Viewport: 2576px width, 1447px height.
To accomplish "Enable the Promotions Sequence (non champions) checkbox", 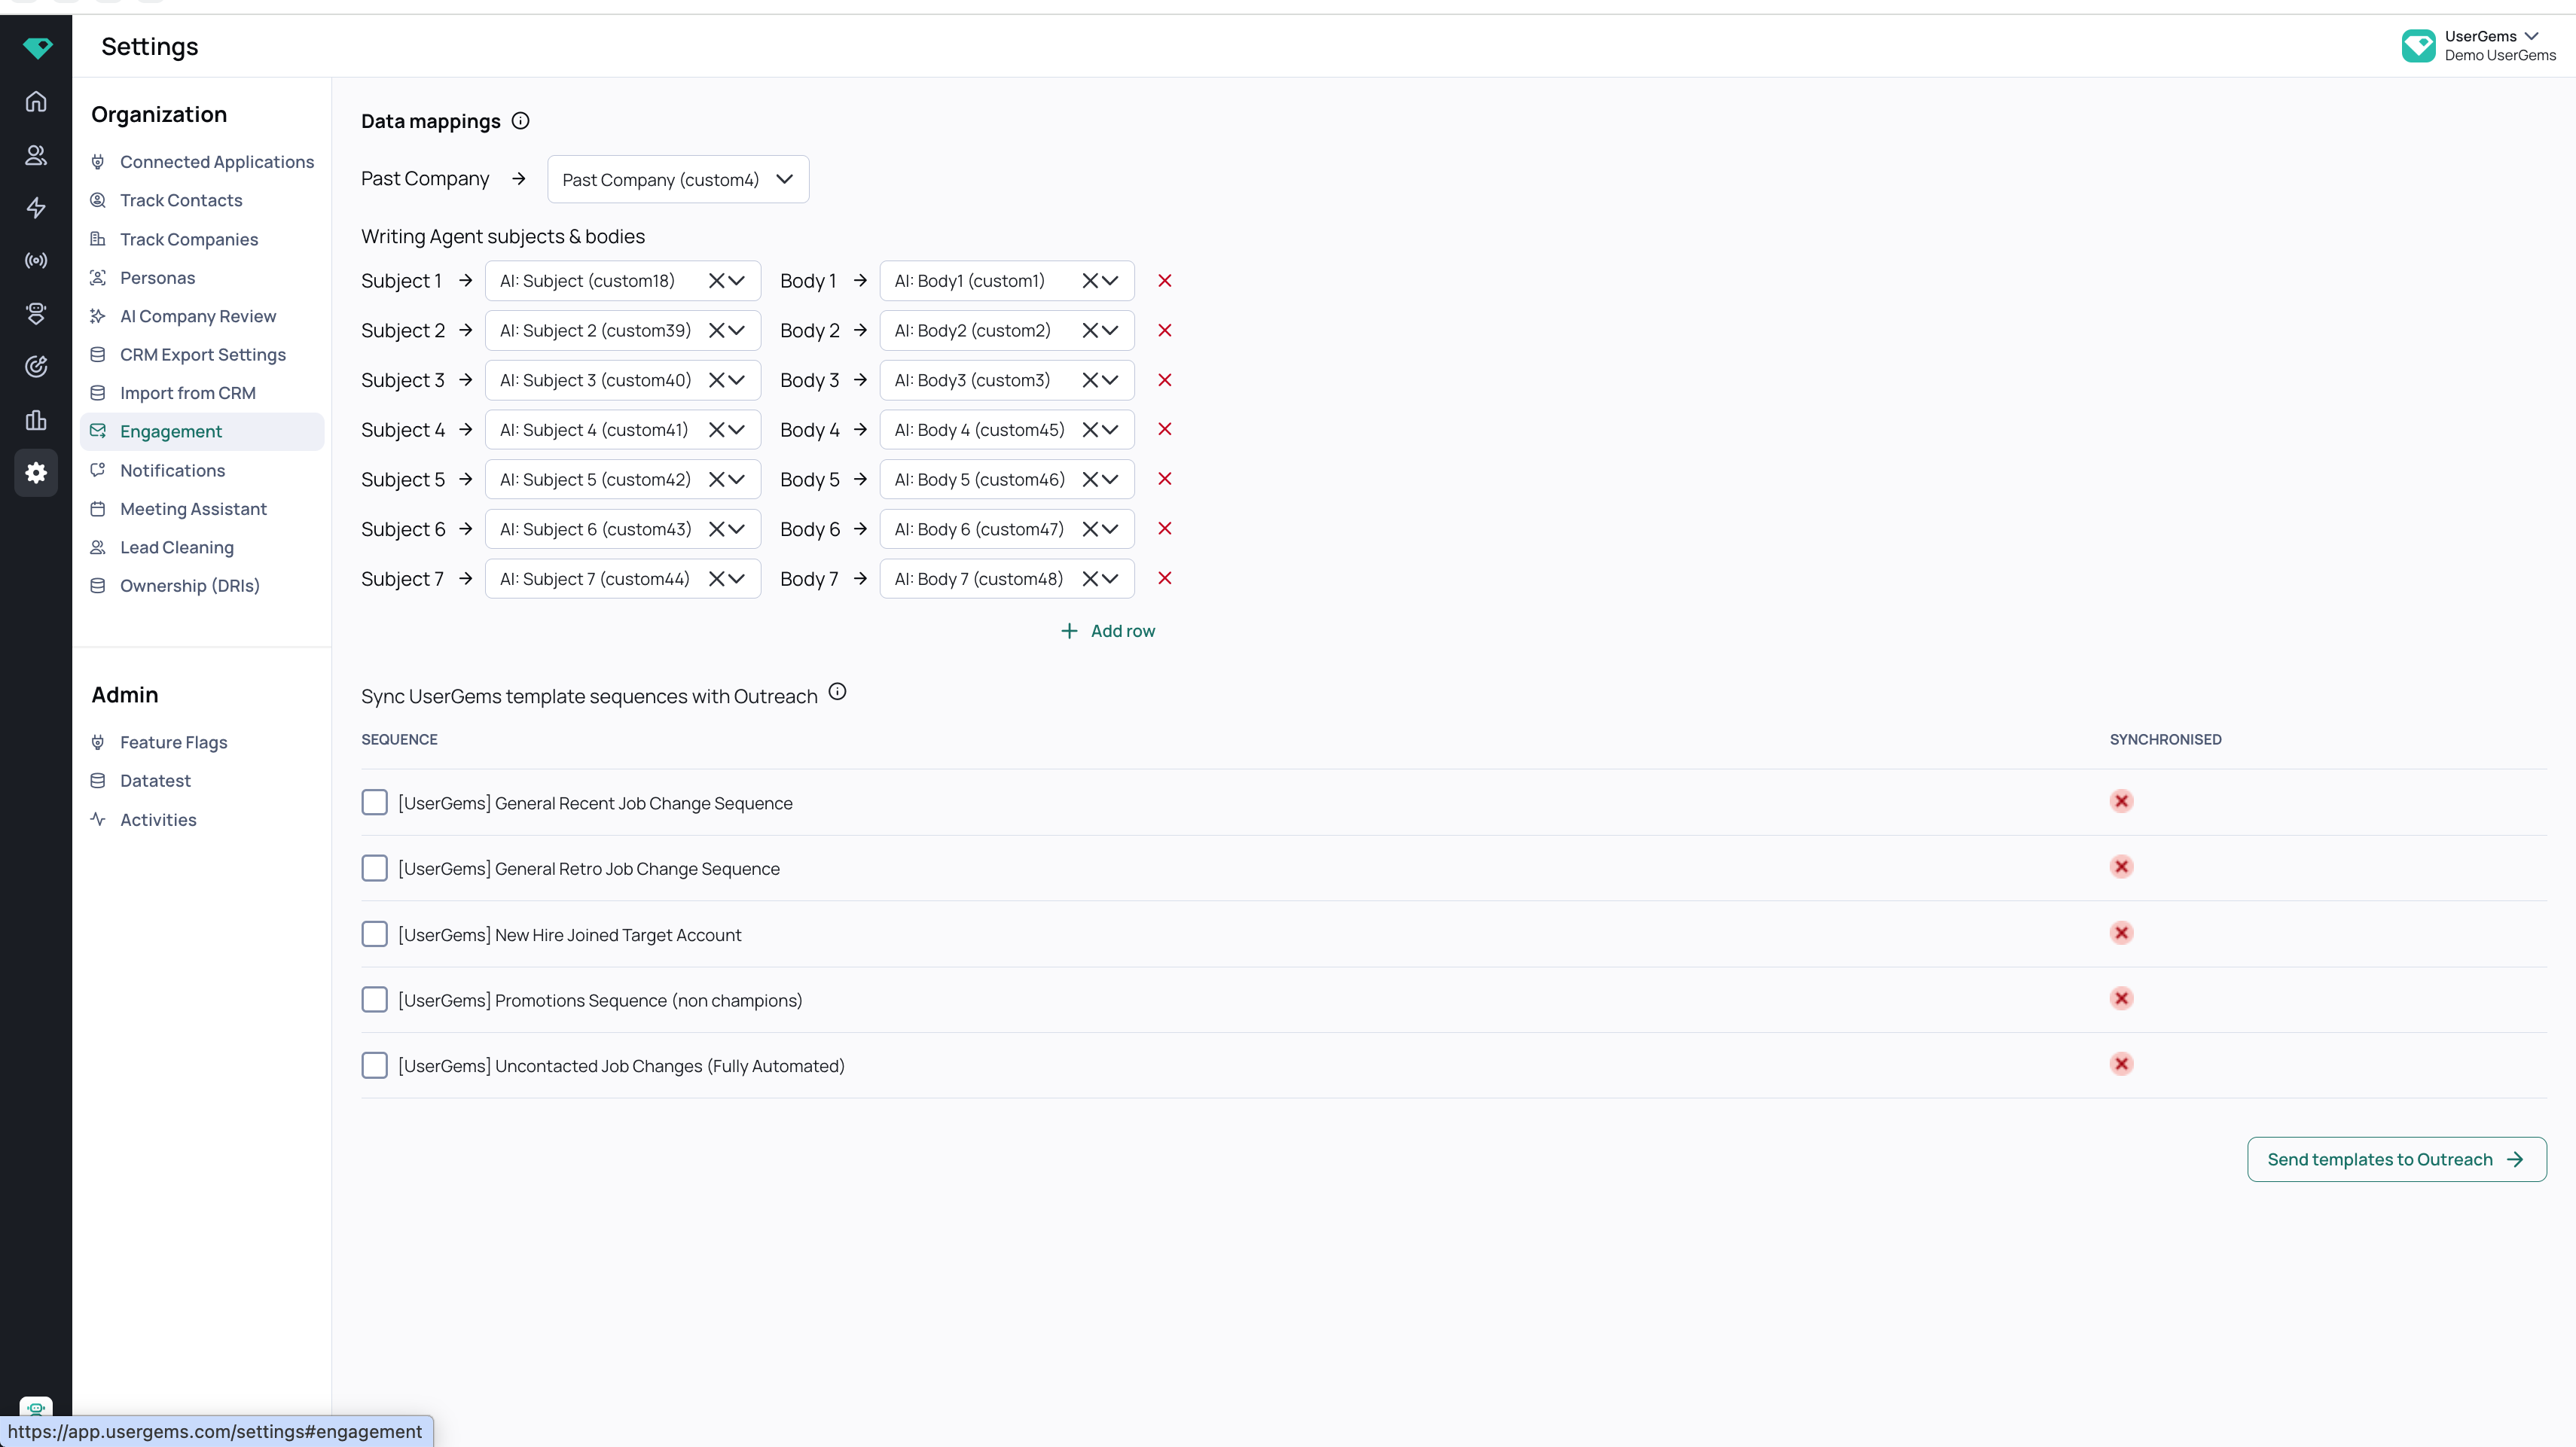I will click(x=375, y=1001).
